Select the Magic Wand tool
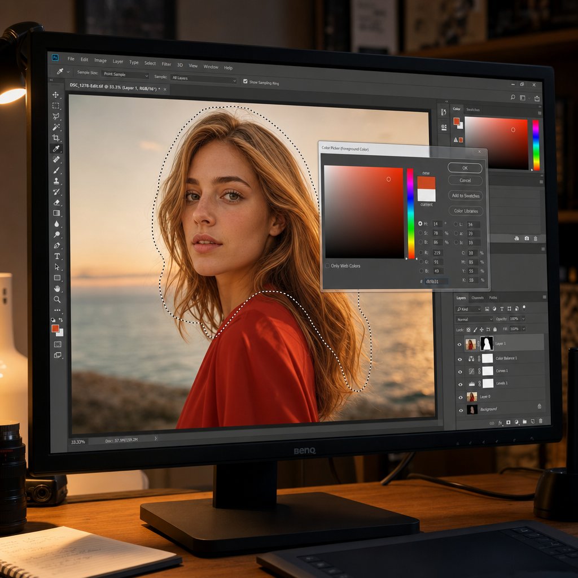This screenshot has height=578, width=578. pyautogui.click(x=56, y=127)
